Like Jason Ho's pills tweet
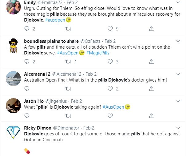Image resolution: width=186 pixels, height=156 pixels. (x=110, y=116)
